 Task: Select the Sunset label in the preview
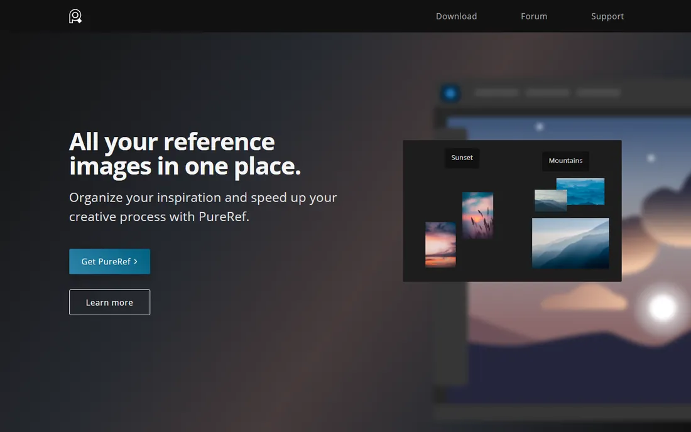click(462, 158)
